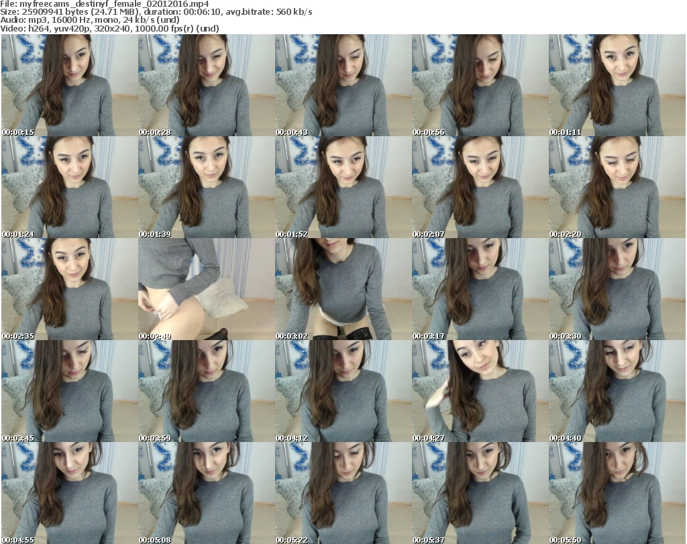This screenshot has width=687, height=544.
Task: Select the thumbnail timestamped 00:01:24
Action: click(70, 187)
